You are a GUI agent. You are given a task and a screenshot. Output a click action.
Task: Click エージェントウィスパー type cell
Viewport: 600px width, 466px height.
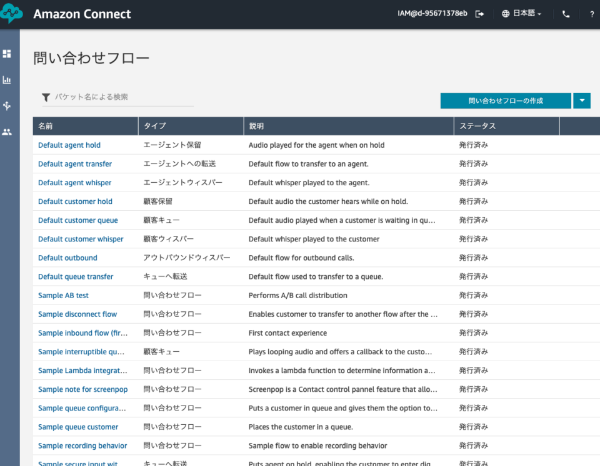pos(183,183)
